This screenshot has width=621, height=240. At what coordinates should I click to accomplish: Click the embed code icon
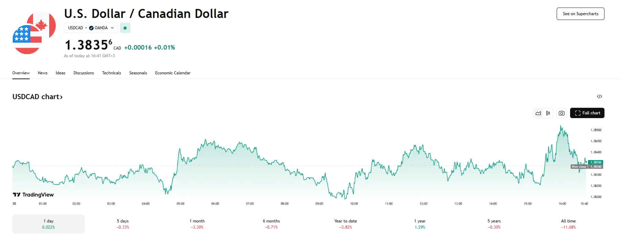point(599,96)
